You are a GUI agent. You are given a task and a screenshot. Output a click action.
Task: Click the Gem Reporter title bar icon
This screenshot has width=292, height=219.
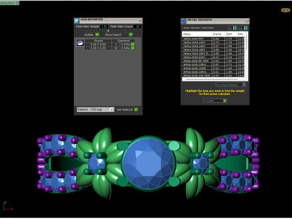pyautogui.click(x=77, y=21)
